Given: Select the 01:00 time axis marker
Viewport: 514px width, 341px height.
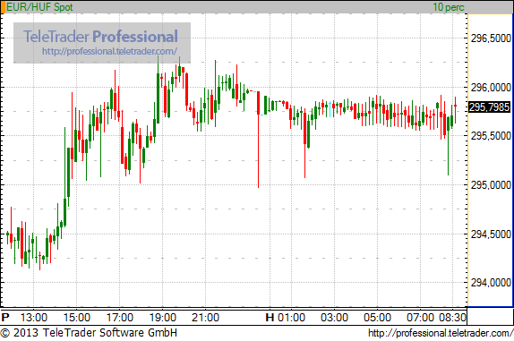Looking at the screenshot, I should coord(291,318).
